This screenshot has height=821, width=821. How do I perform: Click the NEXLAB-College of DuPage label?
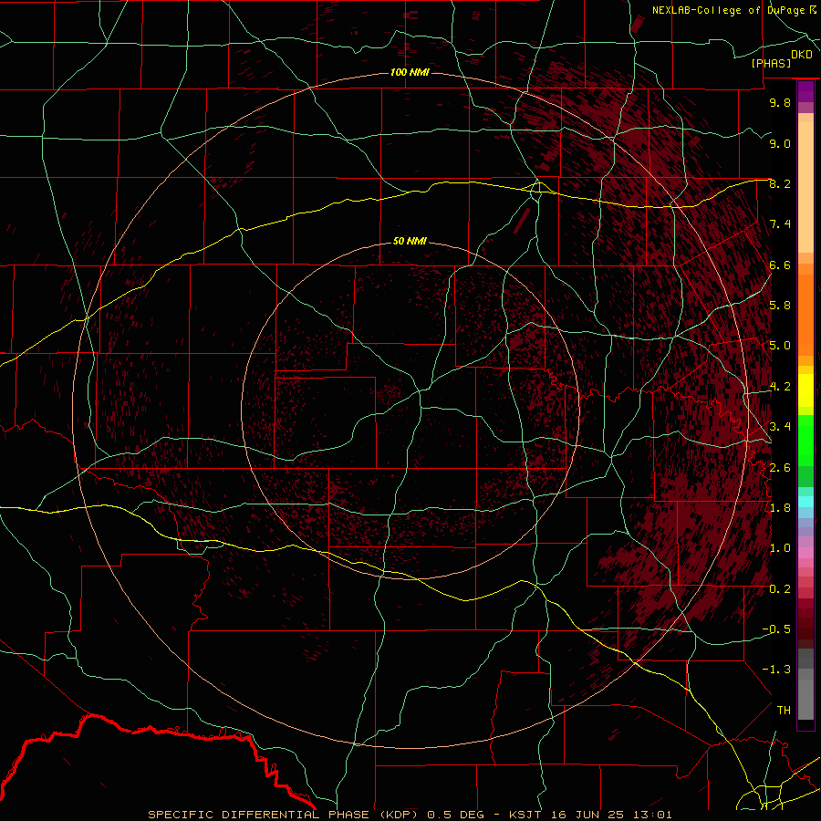click(730, 10)
